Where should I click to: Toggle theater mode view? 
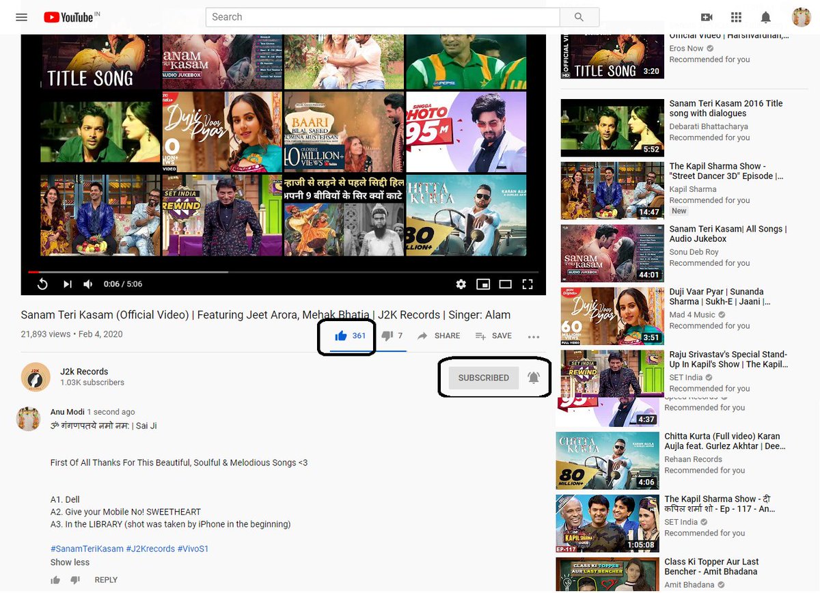(505, 284)
